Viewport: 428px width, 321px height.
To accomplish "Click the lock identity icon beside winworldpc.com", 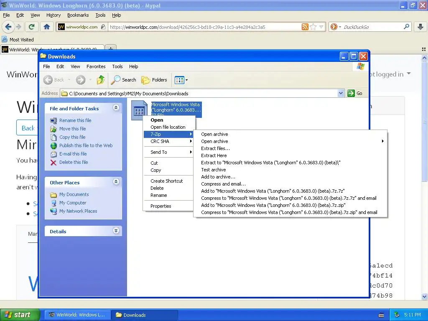I will point(103,27).
